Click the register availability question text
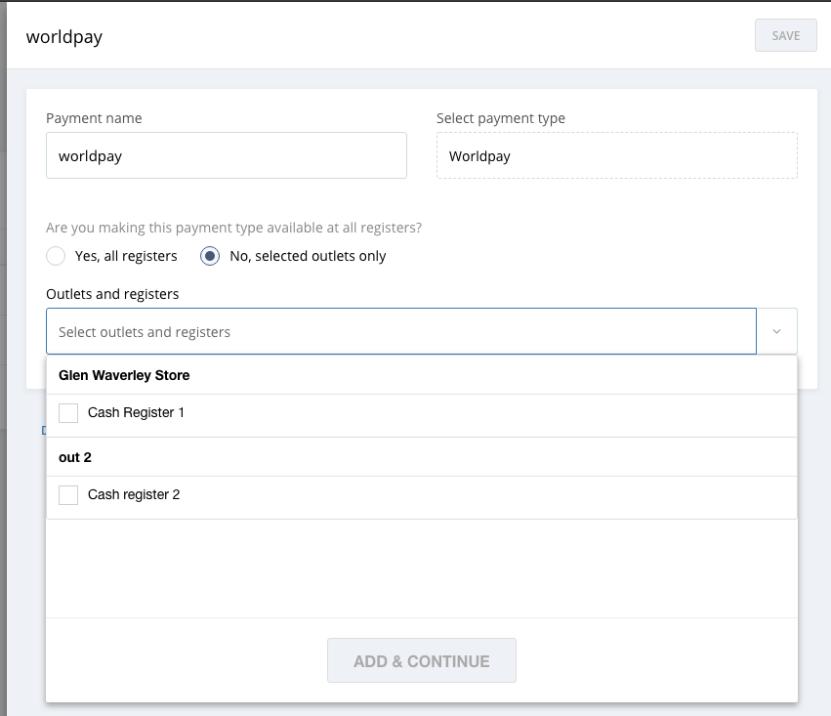831x716 pixels. (x=233, y=228)
